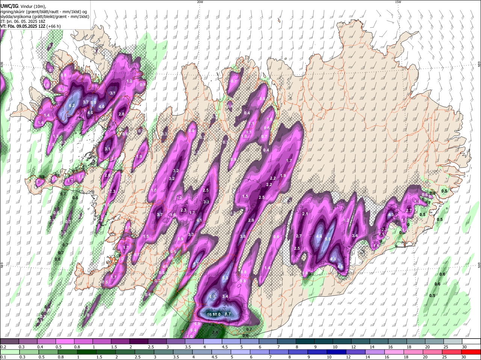Click the '25' label on the lower legend row
Image resolution: width=481 pixels, height=360 pixels.
tap(445, 357)
